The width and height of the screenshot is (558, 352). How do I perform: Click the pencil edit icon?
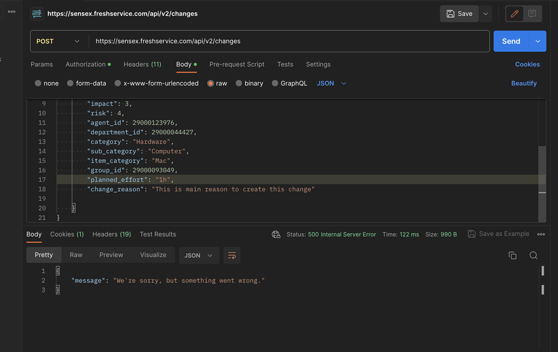pyautogui.click(x=514, y=14)
